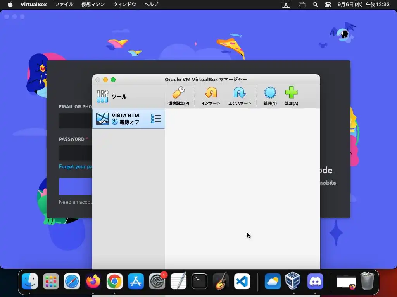397x297 pixels.
Task: Open Weather app from the Dock
Action: coord(273,281)
